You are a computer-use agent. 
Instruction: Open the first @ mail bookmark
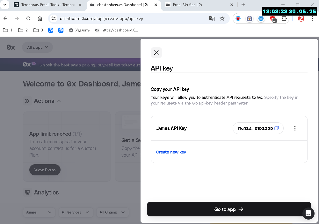pos(51,30)
